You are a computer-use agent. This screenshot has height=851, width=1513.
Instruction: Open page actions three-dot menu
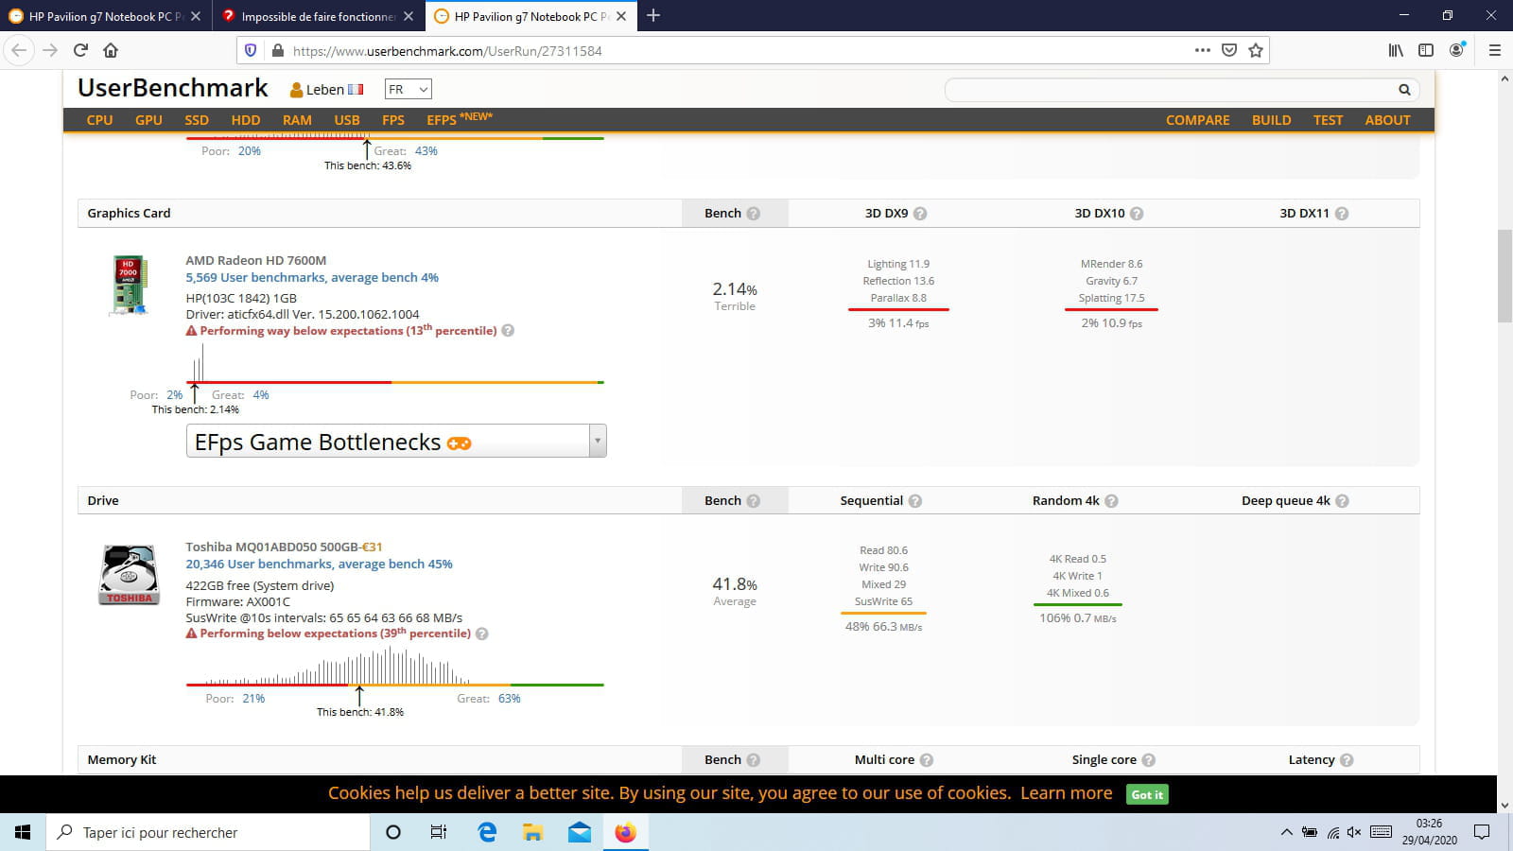click(x=1202, y=50)
